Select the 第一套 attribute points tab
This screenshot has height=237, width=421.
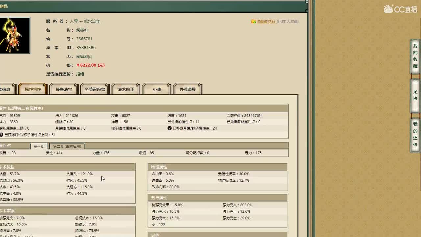tap(39, 146)
